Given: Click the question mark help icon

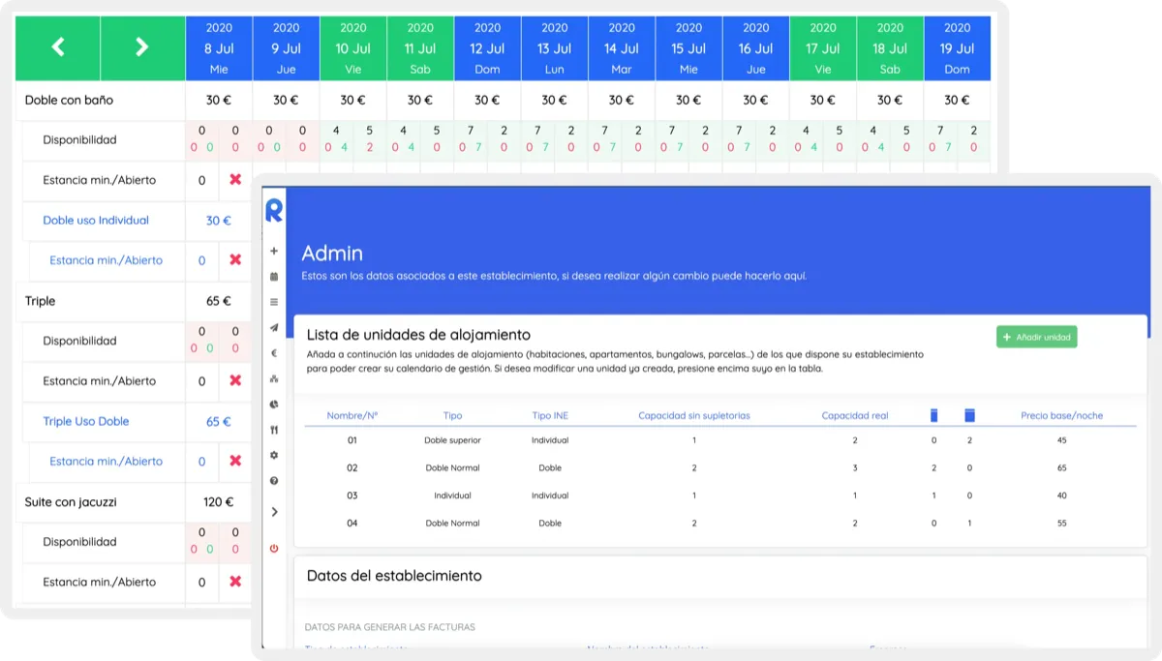Looking at the screenshot, I should (274, 481).
